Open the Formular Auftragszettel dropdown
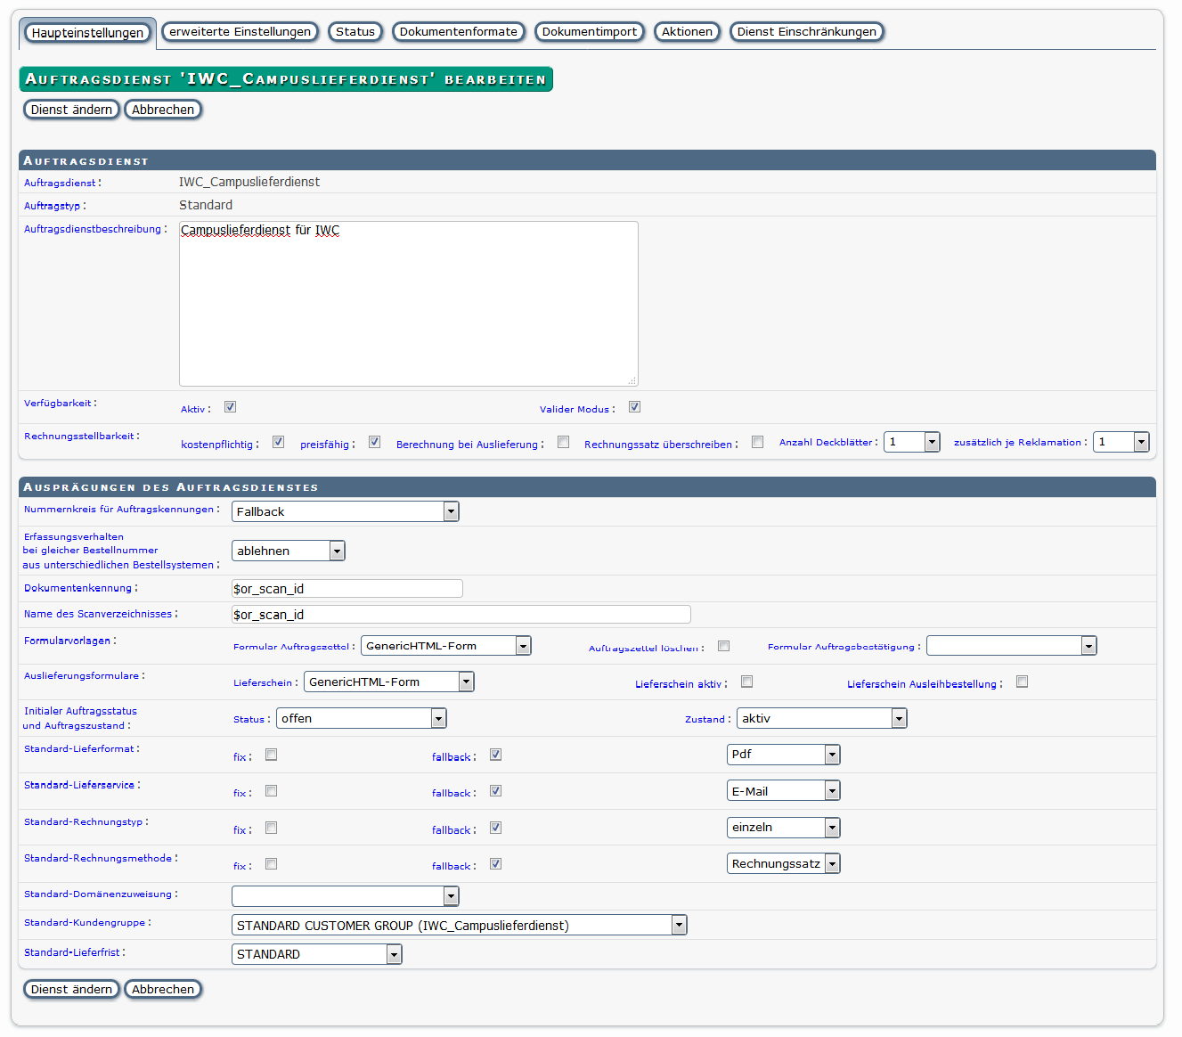This screenshot has width=1182, height=1037. pyautogui.click(x=445, y=646)
